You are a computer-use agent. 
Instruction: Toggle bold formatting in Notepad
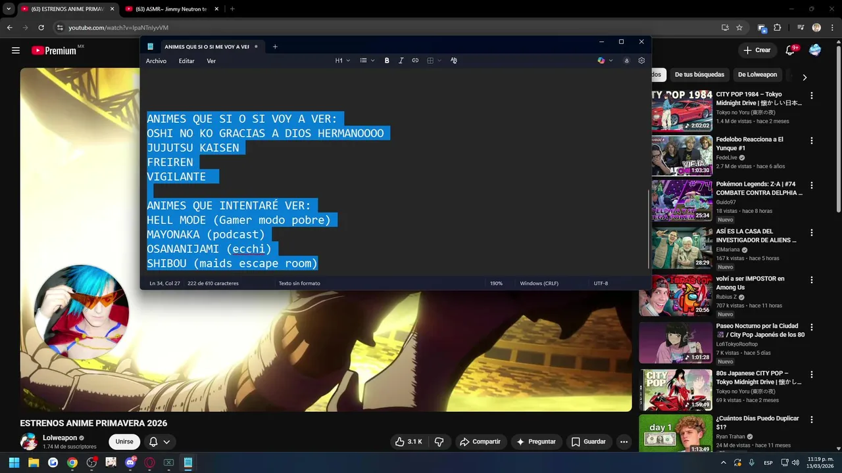387,60
